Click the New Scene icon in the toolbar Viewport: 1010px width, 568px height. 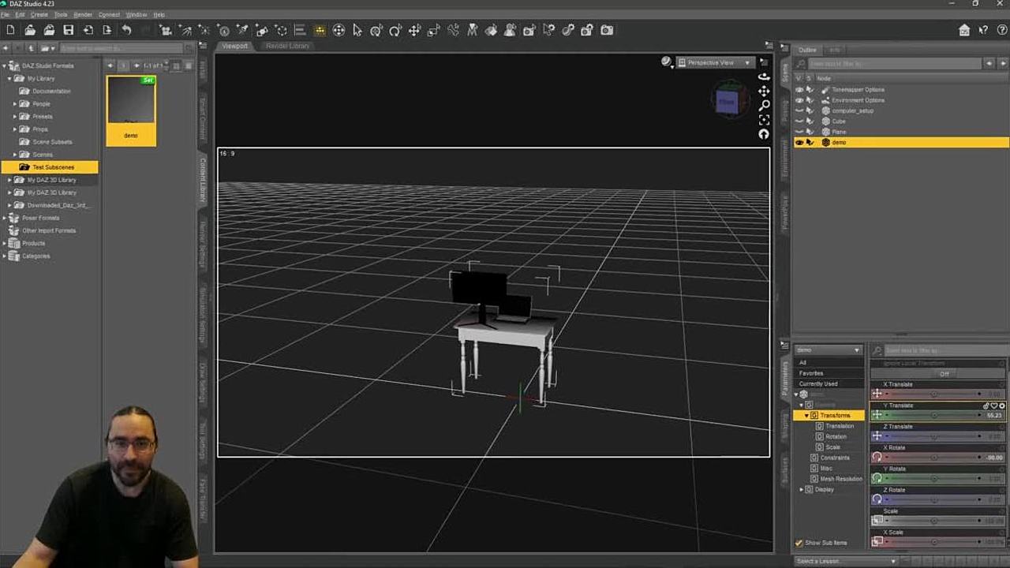tap(10, 30)
